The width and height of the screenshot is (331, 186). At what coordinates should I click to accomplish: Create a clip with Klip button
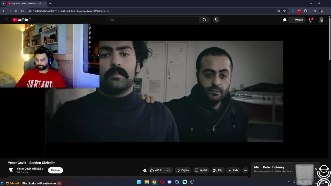tap(217, 170)
